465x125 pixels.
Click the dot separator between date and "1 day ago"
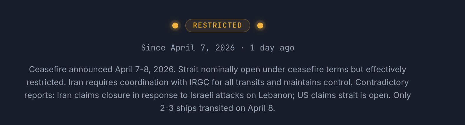pos(242,48)
